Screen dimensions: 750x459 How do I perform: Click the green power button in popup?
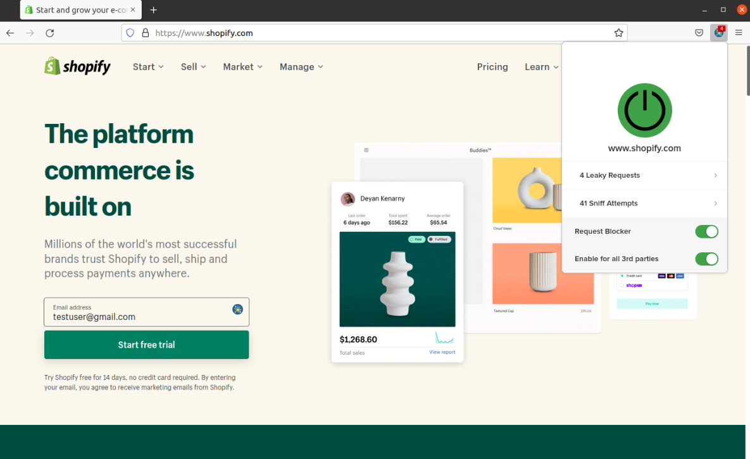pyautogui.click(x=644, y=111)
